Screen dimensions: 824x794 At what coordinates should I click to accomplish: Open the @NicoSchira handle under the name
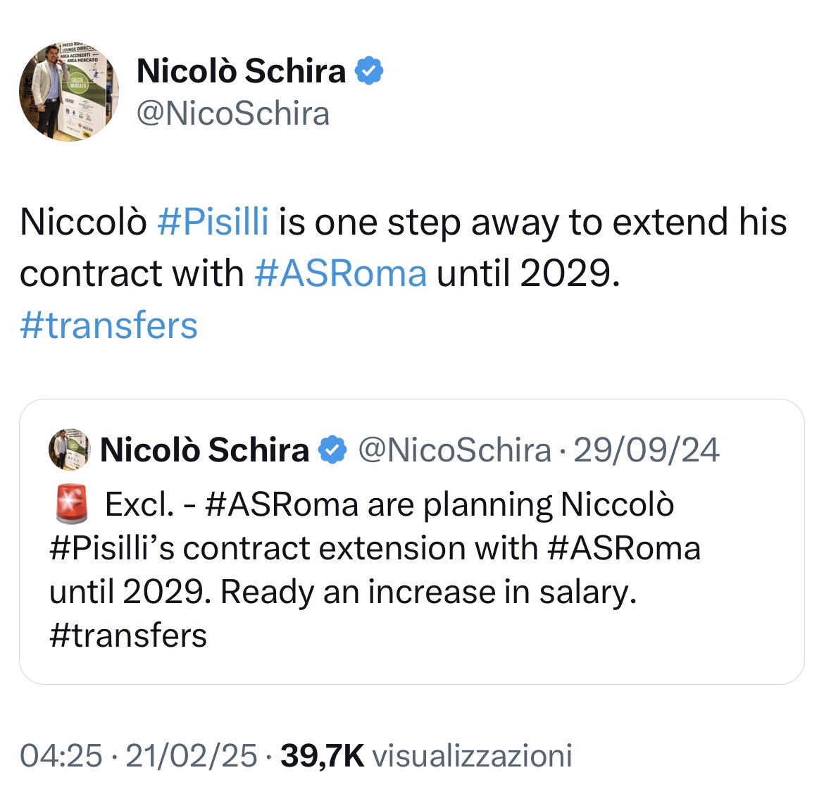(x=233, y=113)
